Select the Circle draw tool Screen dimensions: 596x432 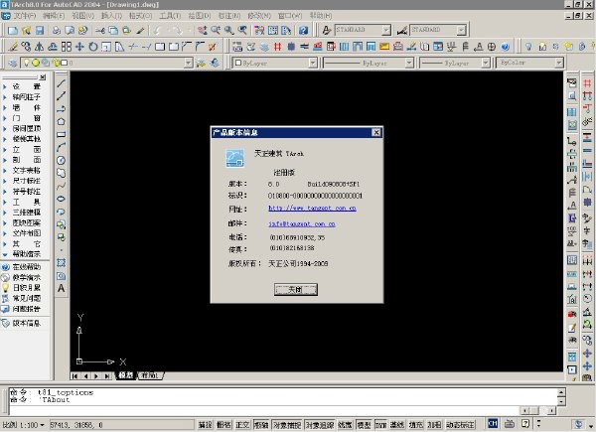pyautogui.click(x=62, y=160)
